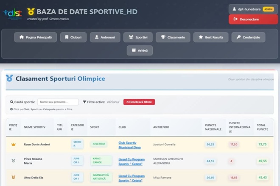This screenshot has width=280, height=186.
Task: Open the Arhivă section
Action: click(140, 50)
